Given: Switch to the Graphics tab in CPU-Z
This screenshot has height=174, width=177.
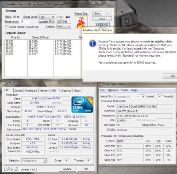Looking at the screenshot, I should coord(66,90).
